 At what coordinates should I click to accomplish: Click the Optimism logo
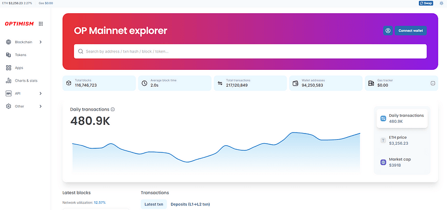tap(19, 24)
